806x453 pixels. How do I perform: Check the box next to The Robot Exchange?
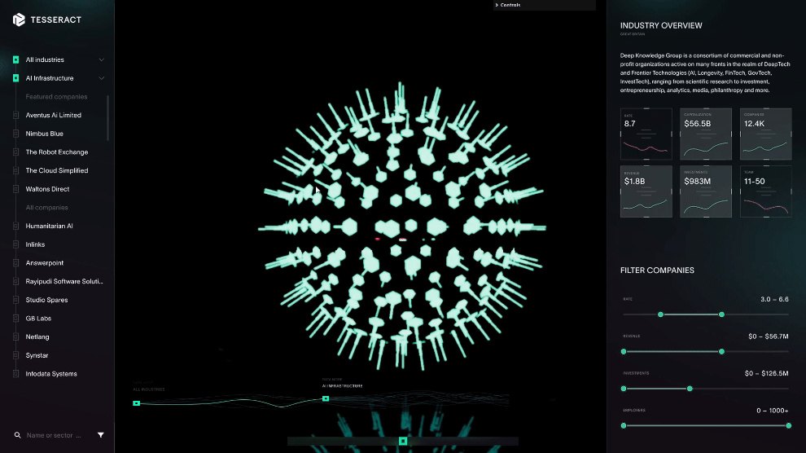16,152
